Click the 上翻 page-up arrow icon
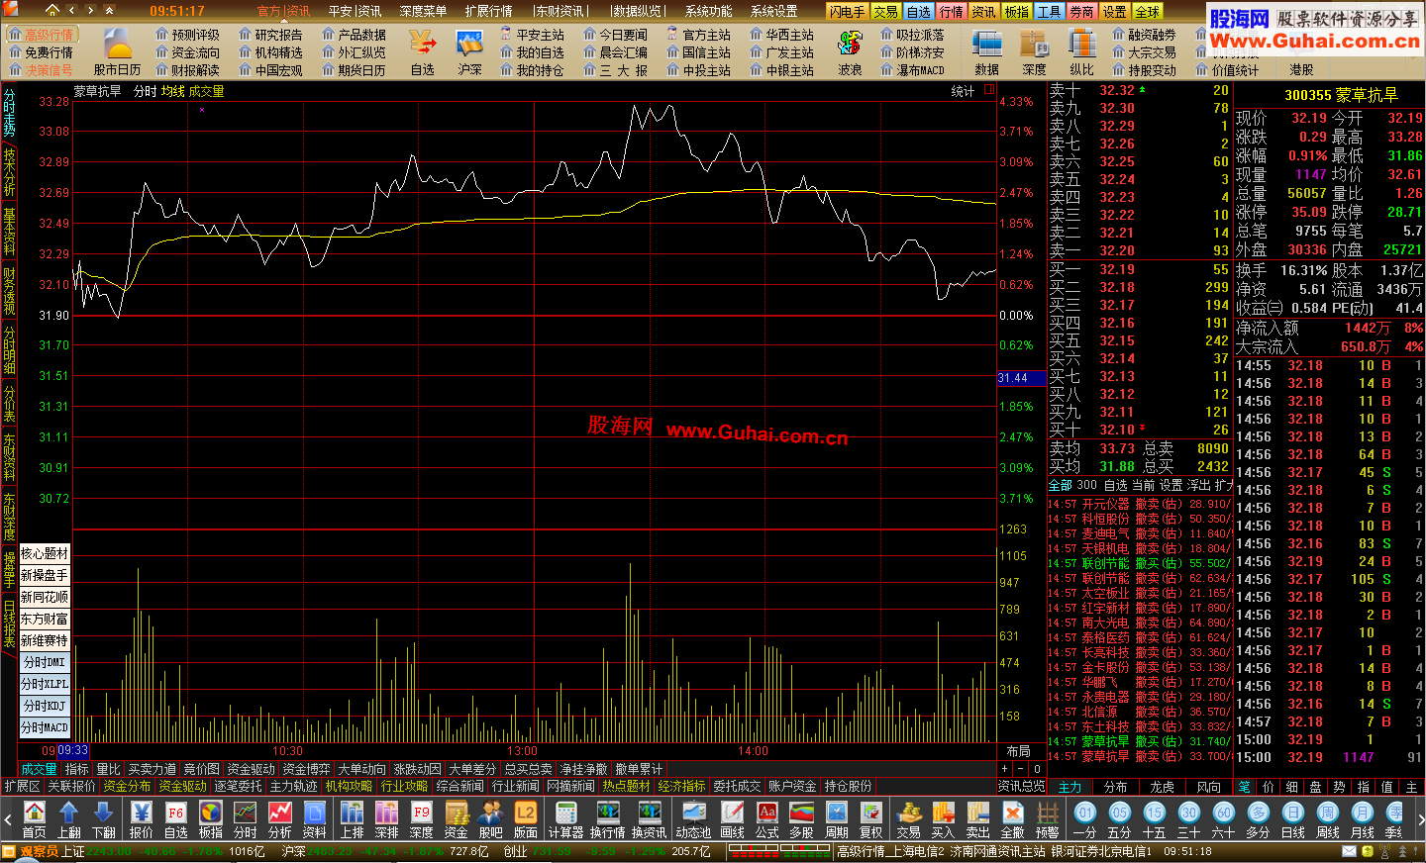This screenshot has height=863, width=1426. [69, 819]
